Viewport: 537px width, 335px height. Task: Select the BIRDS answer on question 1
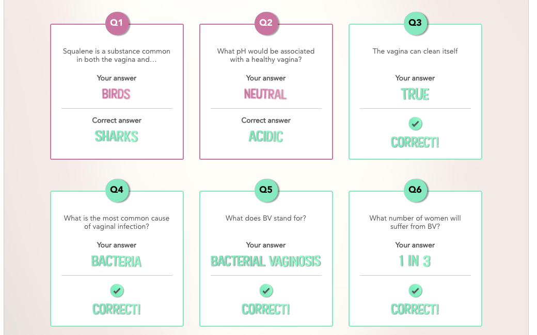coord(117,94)
